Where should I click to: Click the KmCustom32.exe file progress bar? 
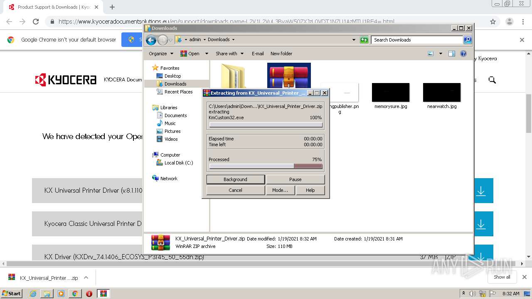click(x=266, y=125)
